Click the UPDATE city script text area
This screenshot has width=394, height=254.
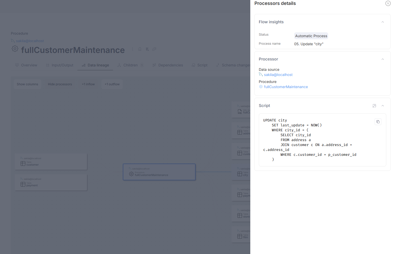(323, 140)
